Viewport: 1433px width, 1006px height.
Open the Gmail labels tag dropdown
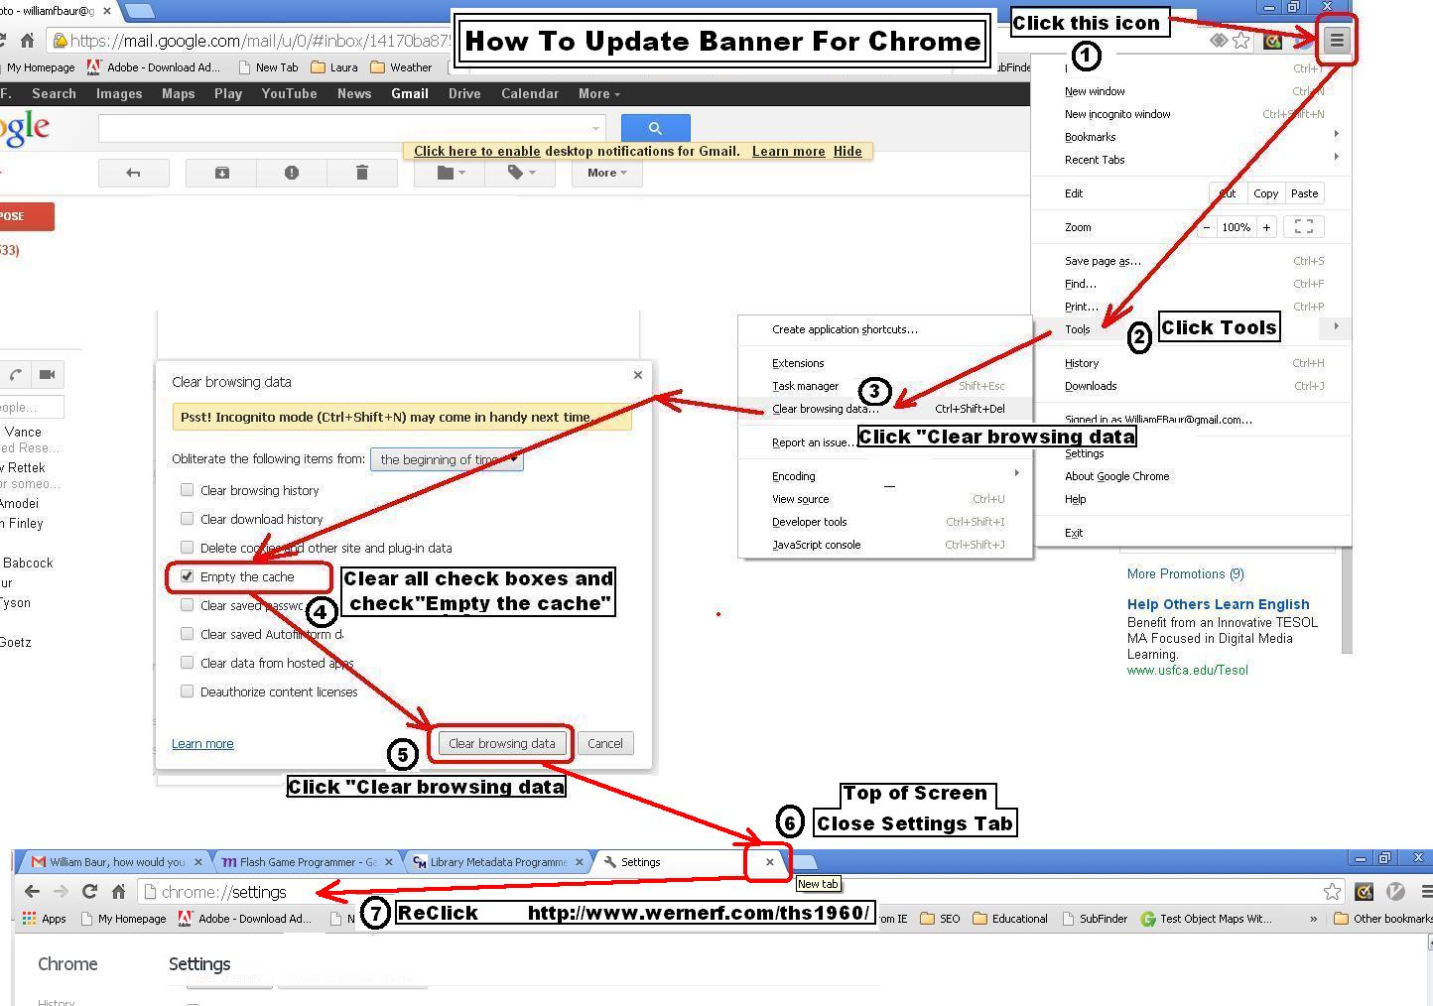pos(521,173)
